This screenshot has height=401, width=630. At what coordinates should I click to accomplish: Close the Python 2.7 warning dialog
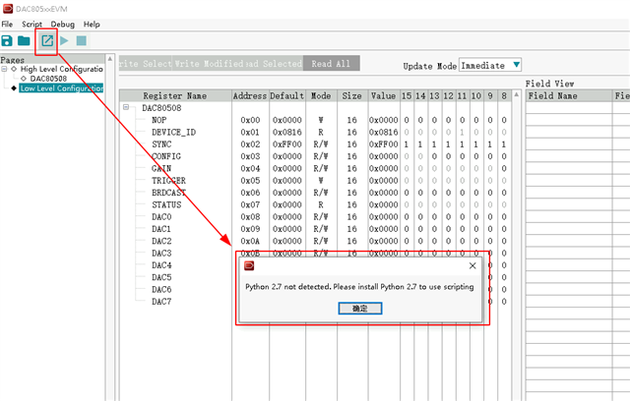[x=472, y=265]
